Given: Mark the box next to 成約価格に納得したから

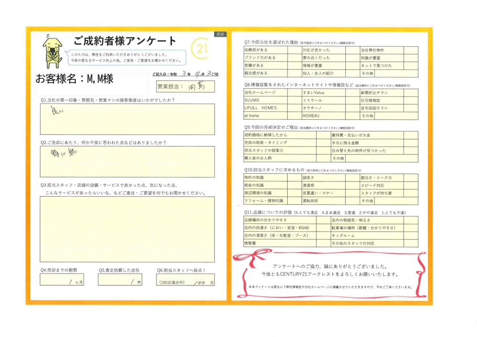Looking at the screenshot, I should click(x=323, y=135).
